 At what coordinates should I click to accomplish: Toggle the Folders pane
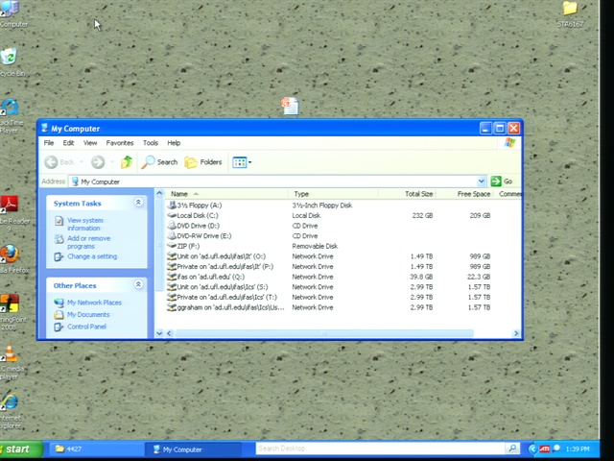tap(203, 162)
